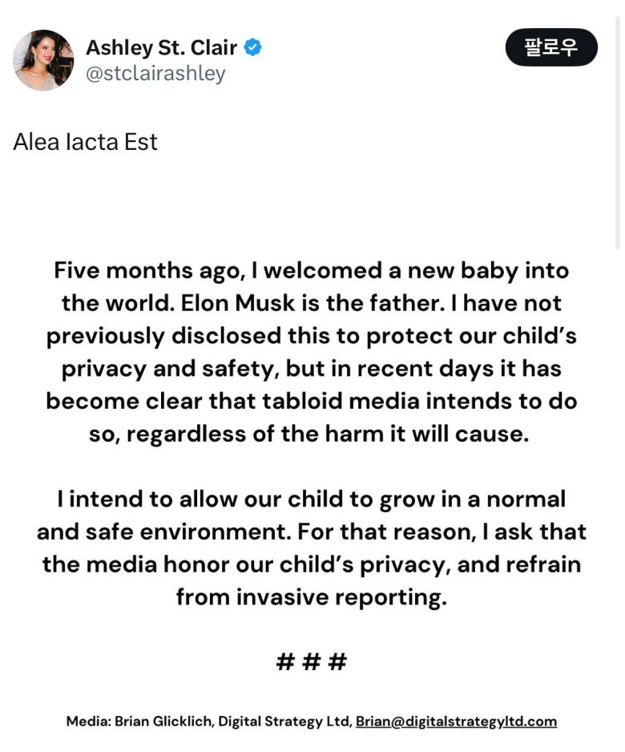Select the "Alea Iacta Est" tweet text
Image resolution: width=625 pixels, height=752 pixels.
click(85, 142)
